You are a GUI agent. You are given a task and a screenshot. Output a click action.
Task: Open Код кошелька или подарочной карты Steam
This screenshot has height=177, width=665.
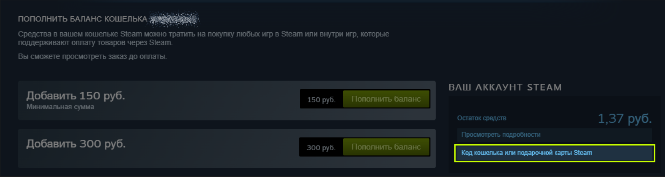coord(554,153)
